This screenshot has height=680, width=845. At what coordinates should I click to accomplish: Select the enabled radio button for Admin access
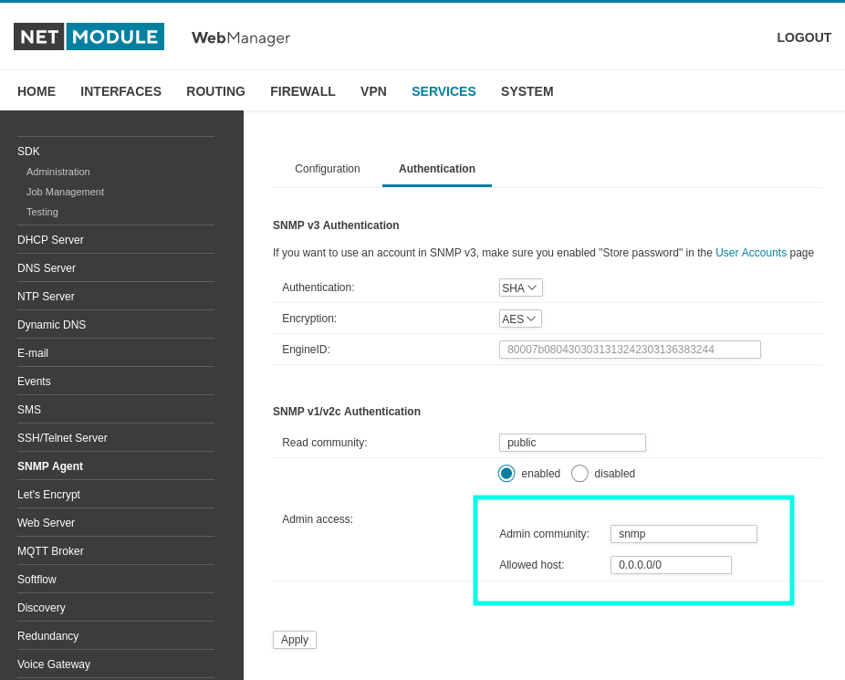coord(506,474)
